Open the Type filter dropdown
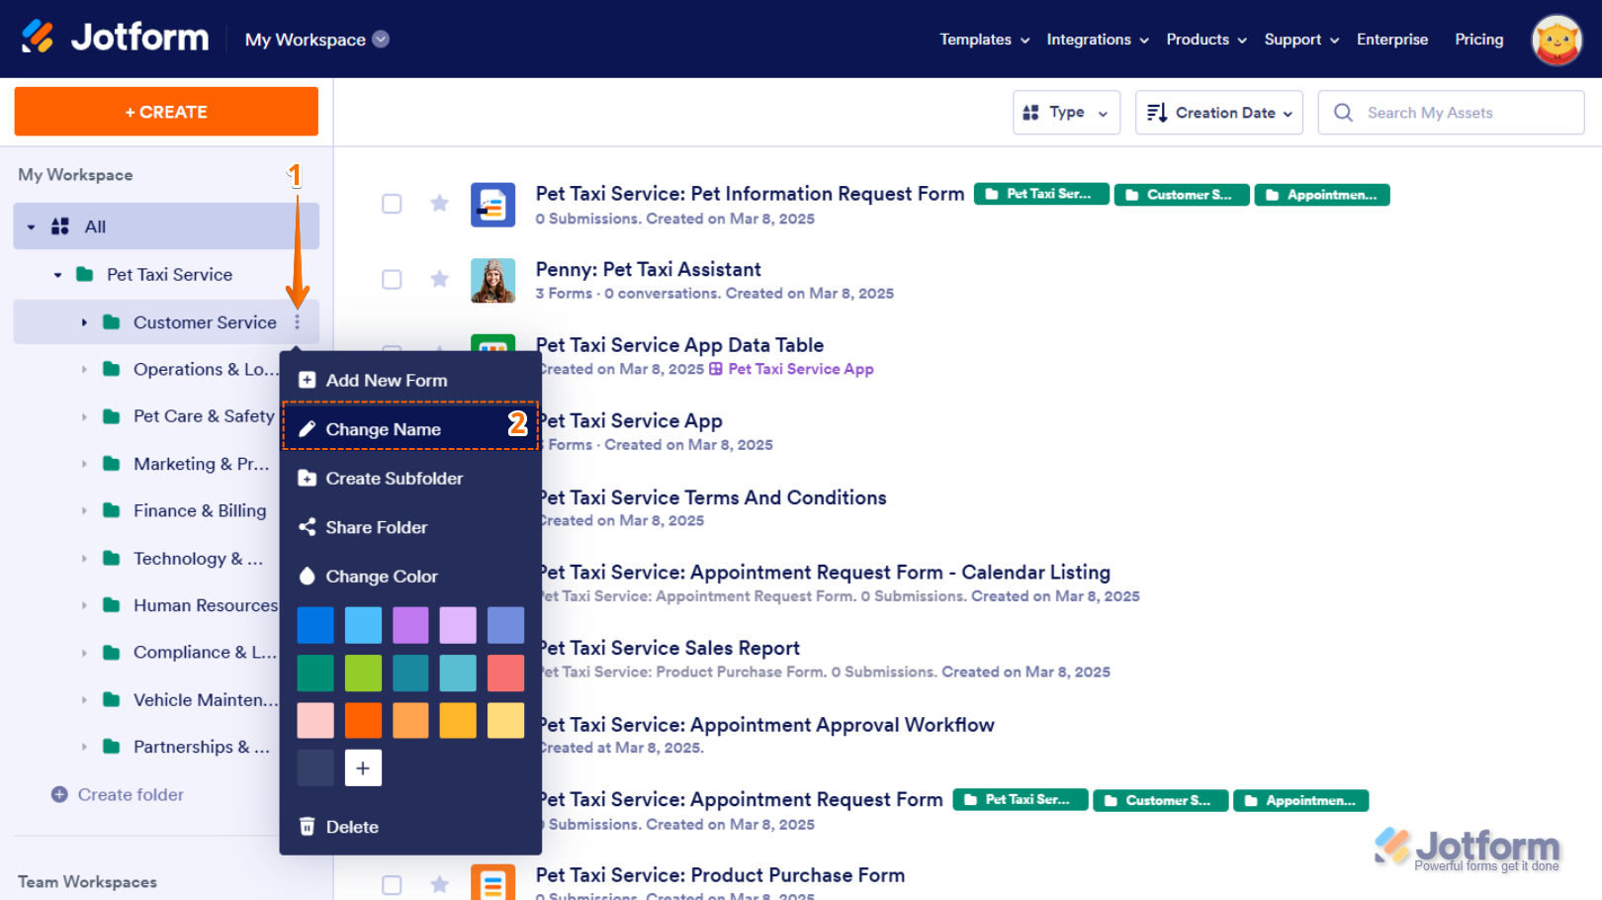Viewport: 1602px width, 900px height. [1066, 113]
